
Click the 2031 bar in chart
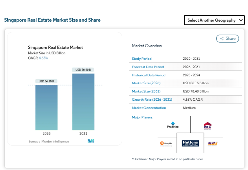[83, 102]
